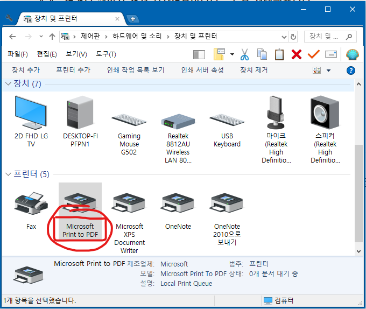This screenshot has height=309, width=366.
Task: Toggle the navigation pane icon
Action: click(199, 55)
